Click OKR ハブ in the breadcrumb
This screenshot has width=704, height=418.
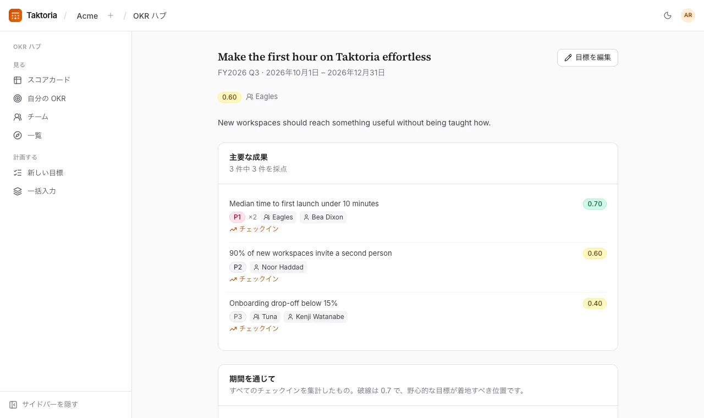point(150,15)
